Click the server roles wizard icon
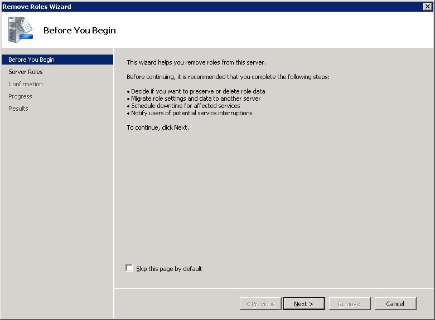The width and height of the screenshot is (435, 320). point(20,29)
